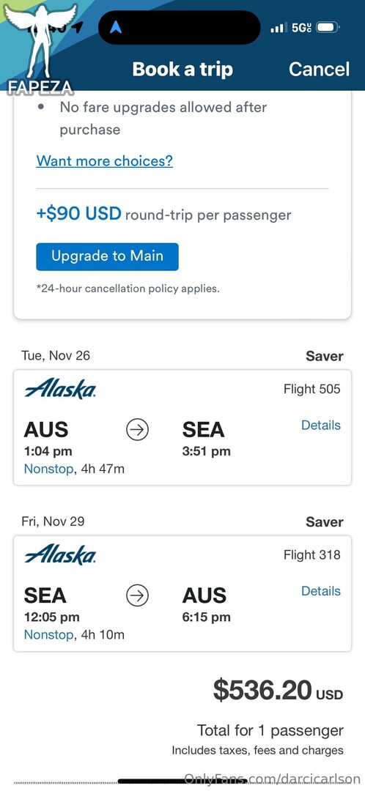Tap the arrow circle between SEA and AUS
The image size is (365, 791).
pos(137,595)
